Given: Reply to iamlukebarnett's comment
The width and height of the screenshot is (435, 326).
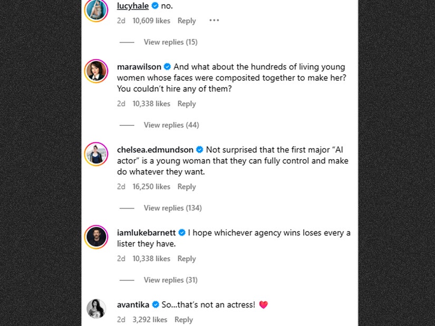Looking at the screenshot, I should 187,259.
